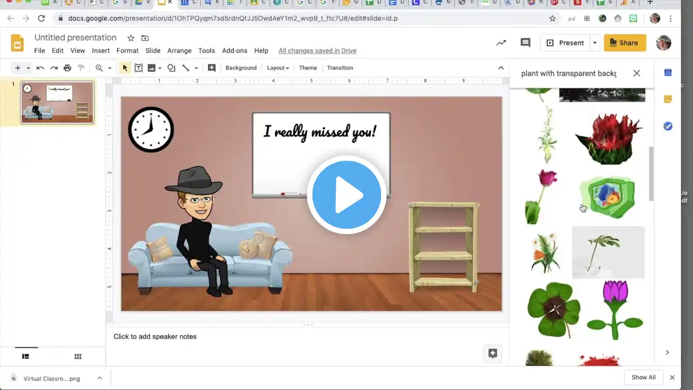Select the Shape tool icon

click(171, 68)
